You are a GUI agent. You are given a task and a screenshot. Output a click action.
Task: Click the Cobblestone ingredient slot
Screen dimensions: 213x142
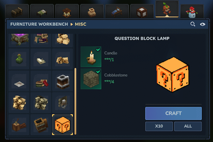coord(91,79)
